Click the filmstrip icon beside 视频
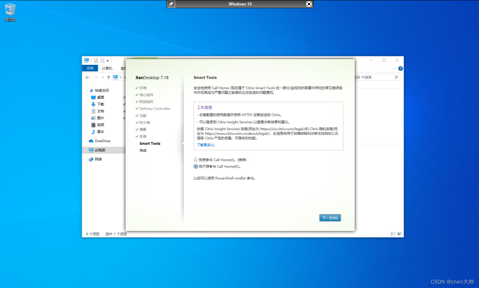Screen dimensions: 479x288 pos(93,125)
